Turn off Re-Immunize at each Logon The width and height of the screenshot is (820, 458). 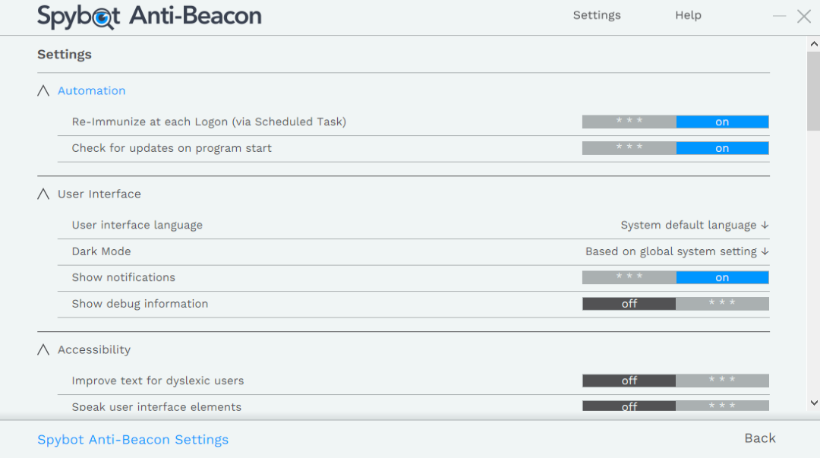click(629, 122)
